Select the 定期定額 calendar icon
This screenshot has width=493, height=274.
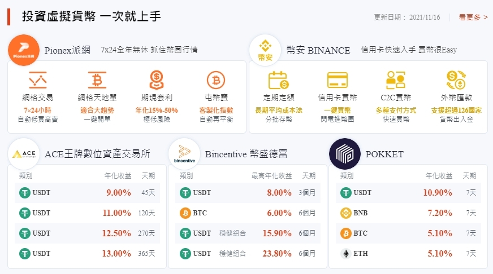(x=279, y=79)
